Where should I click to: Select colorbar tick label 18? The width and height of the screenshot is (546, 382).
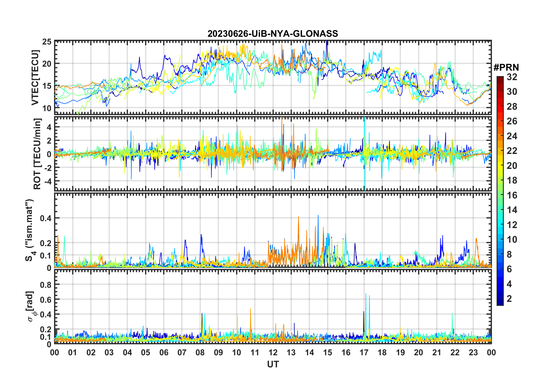512,180
